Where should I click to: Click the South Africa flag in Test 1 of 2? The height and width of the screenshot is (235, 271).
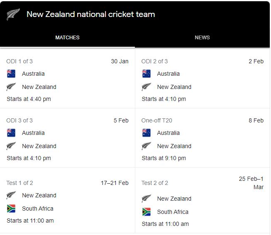pyautogui.click(x=11, y=209)
